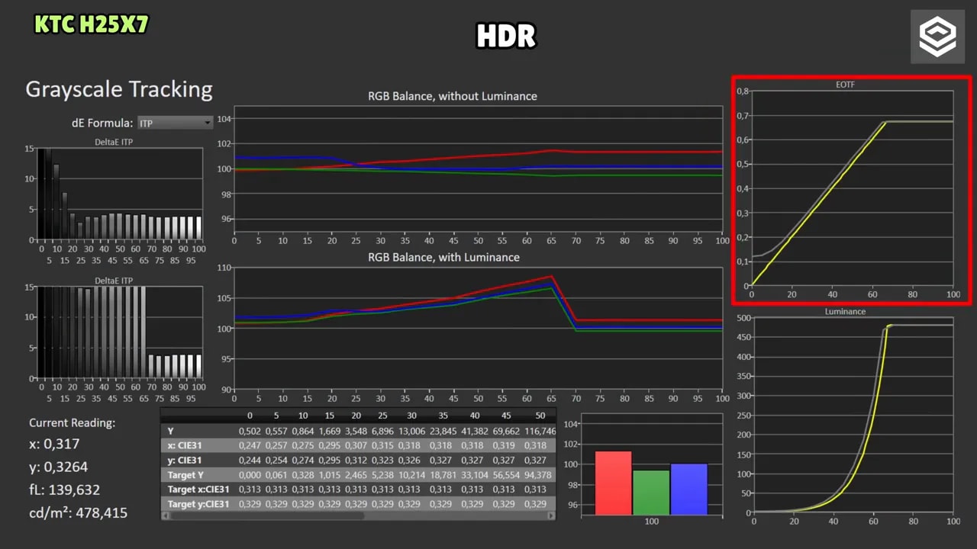Click the fL: 139,632 reading

coord(65,490)
